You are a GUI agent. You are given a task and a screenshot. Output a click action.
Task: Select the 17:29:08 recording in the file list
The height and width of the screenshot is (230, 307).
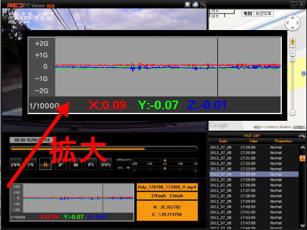pyautogui.click(x=254, y=147)
